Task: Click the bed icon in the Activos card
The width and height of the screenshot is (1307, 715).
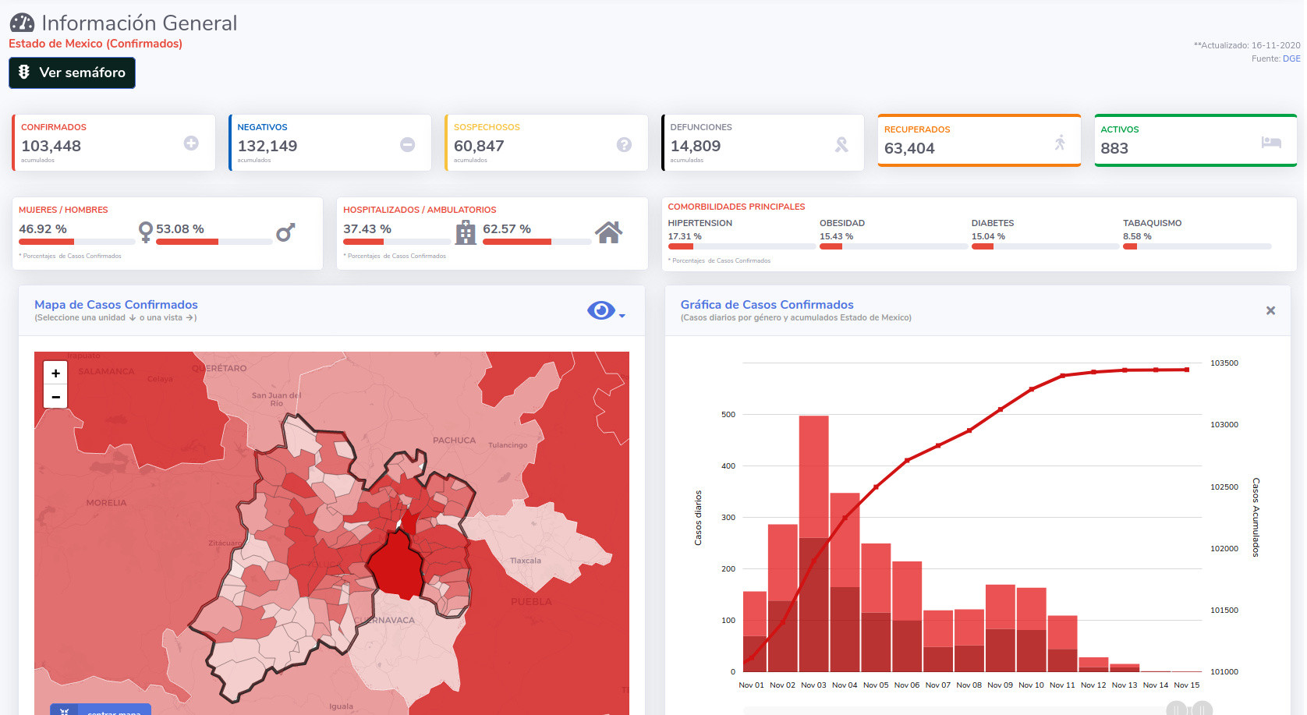Action: (1271, 142)
